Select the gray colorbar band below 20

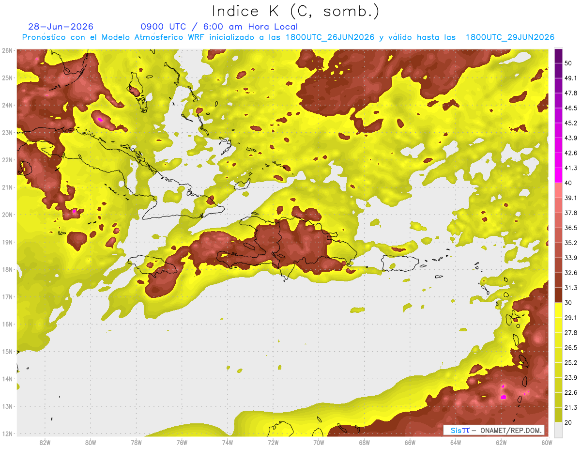558,429
